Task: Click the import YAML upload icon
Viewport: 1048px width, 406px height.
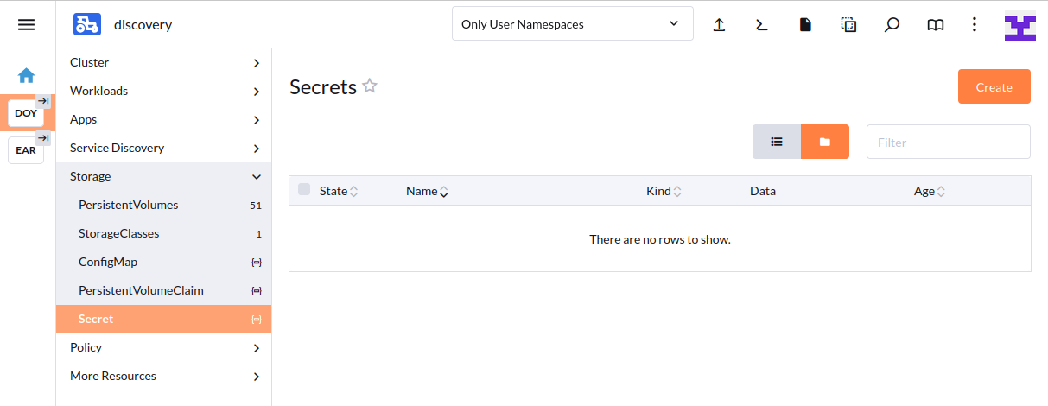Action: tap(719, 25)
